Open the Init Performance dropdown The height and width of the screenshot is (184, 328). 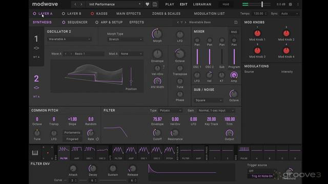tap(114, 4)
